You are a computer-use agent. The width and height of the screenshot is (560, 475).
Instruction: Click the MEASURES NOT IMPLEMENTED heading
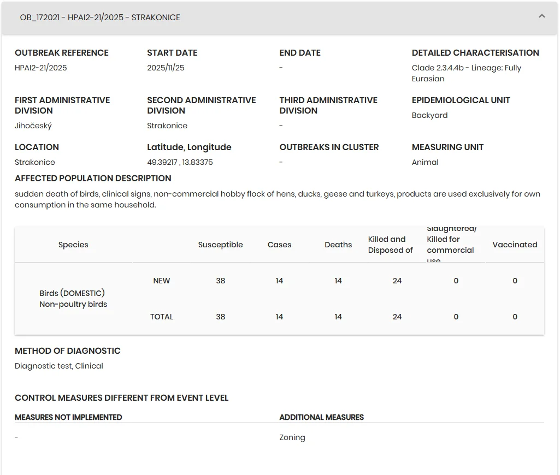pyautogui.click(x=68, y=417)
